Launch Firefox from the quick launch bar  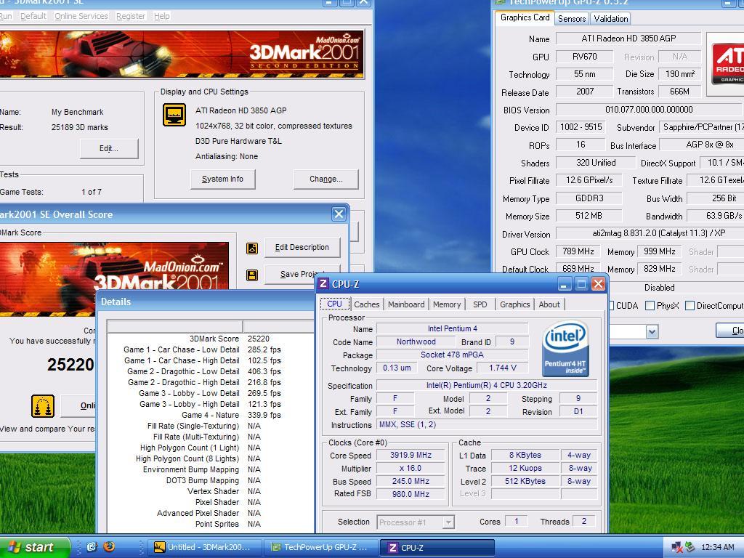[x=109, y=546]
